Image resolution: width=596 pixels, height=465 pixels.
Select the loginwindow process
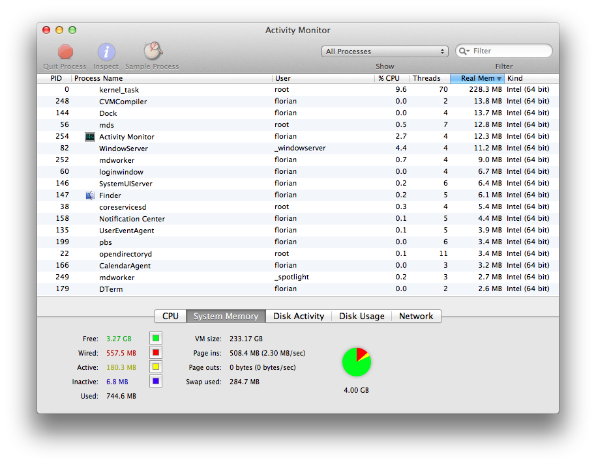pos(298,171)
